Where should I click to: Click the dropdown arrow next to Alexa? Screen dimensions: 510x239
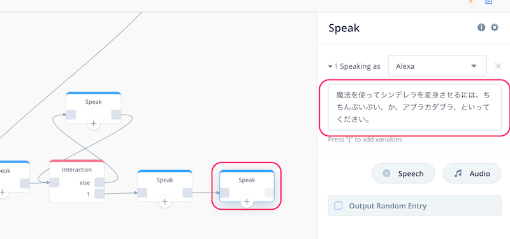pyautogui.click(x=474, y=66)
